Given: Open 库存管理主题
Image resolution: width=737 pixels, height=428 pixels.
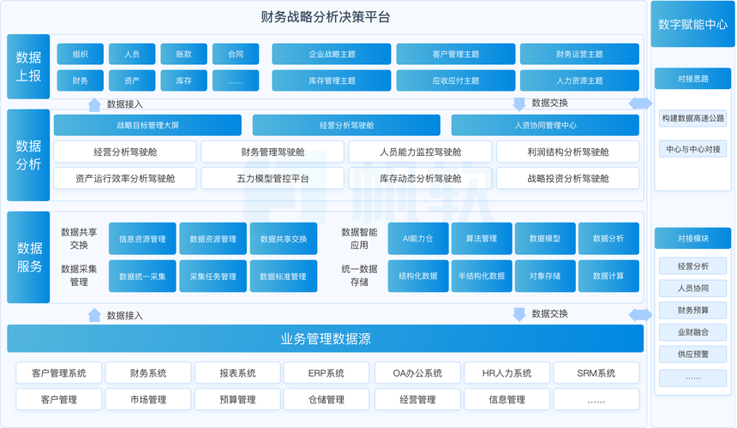Looking at the screenshot, I should (332, 80).
